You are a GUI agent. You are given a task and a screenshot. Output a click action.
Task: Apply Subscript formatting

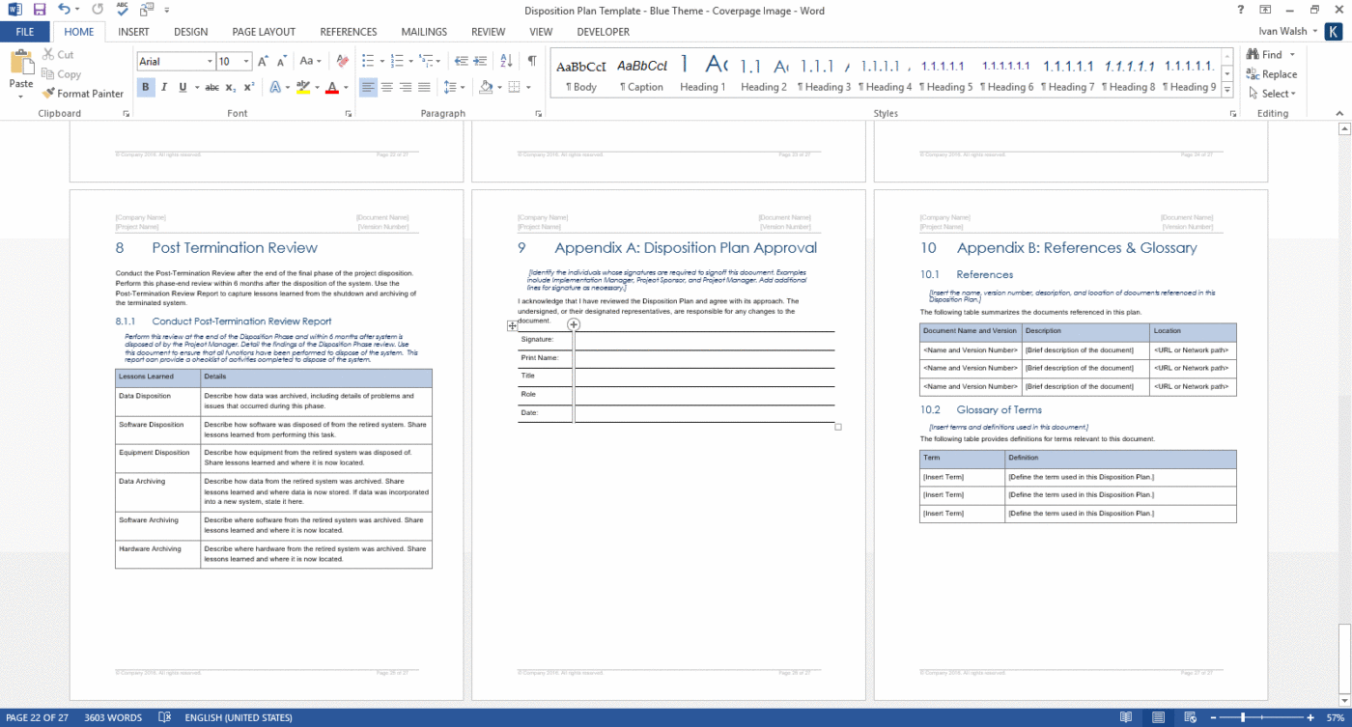[232, 88]
